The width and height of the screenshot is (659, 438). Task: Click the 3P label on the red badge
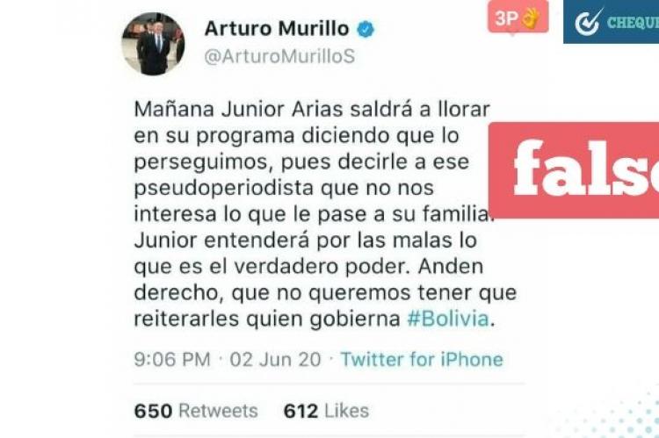coord(506,18)
